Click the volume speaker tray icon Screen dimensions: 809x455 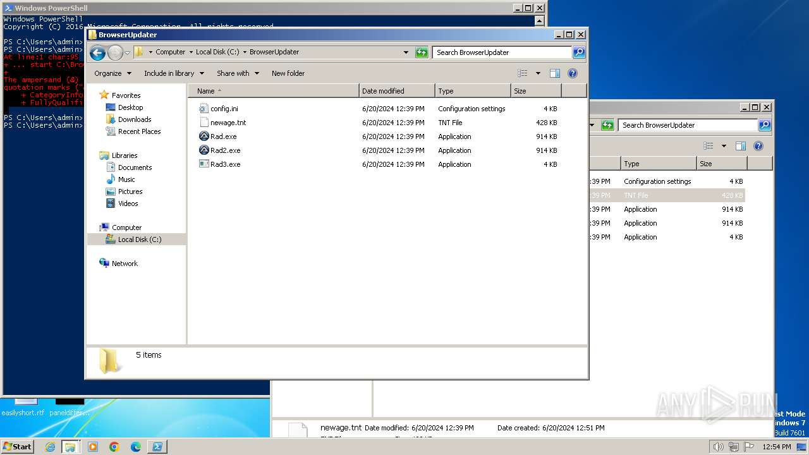tap(719, 447)
